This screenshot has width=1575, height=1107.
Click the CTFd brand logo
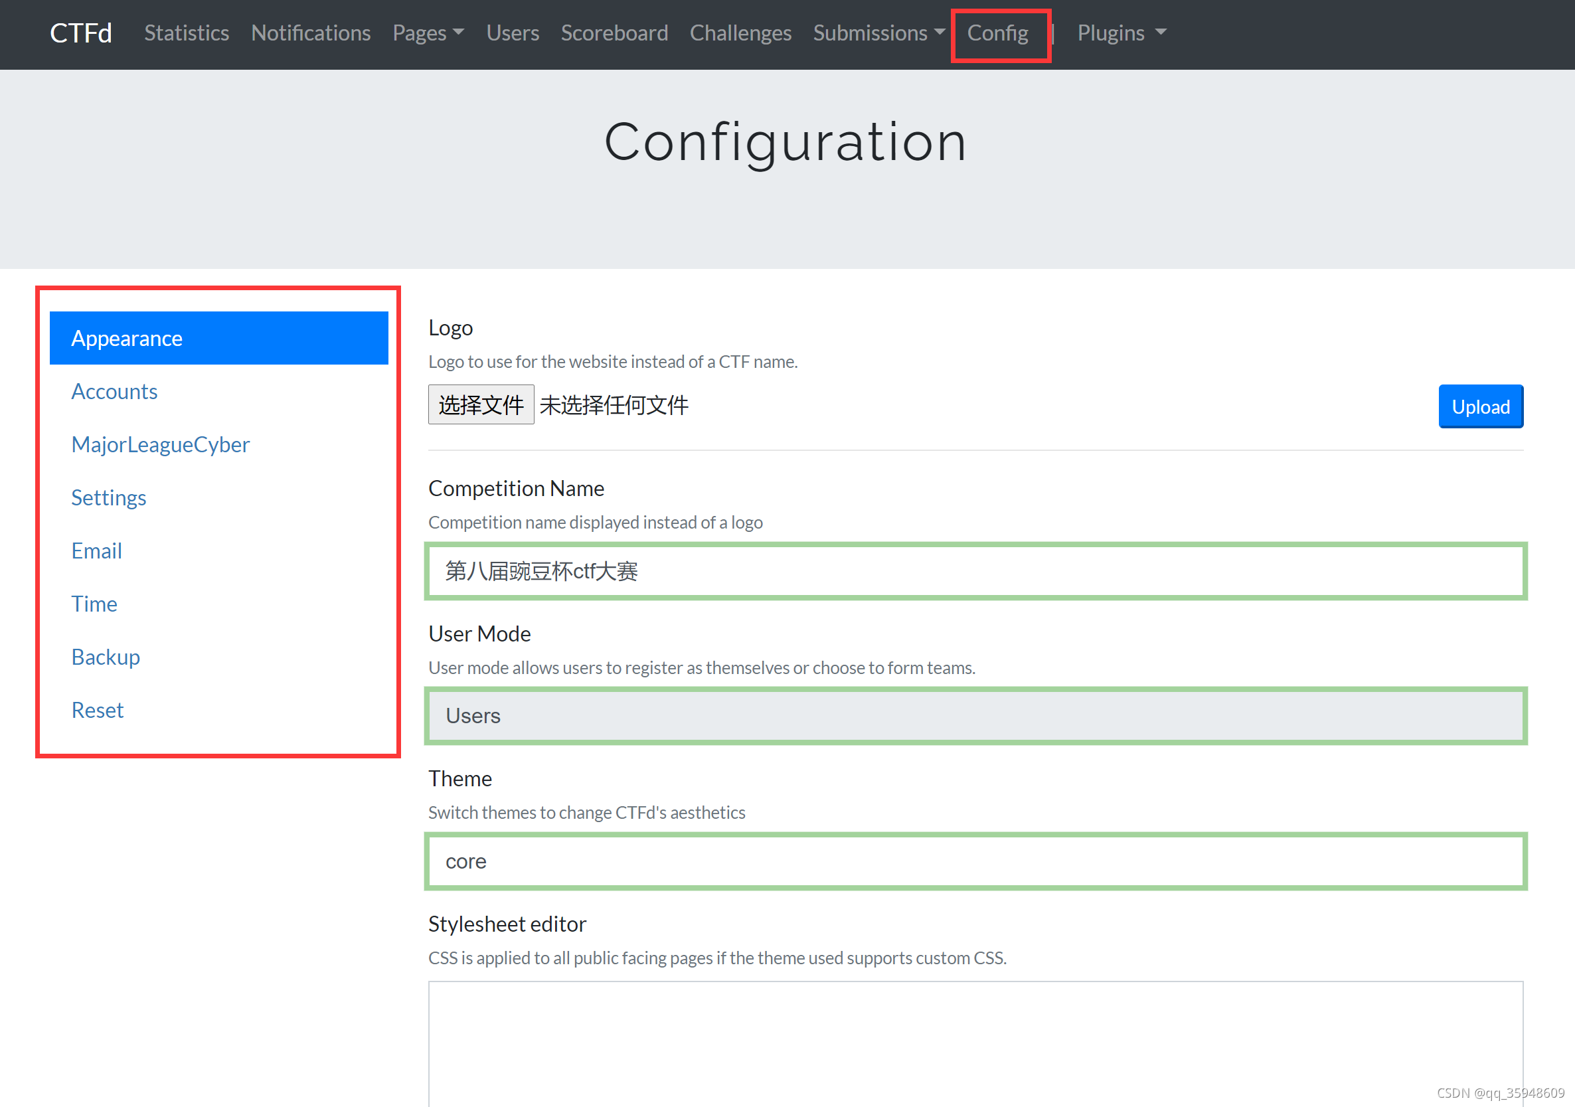(x=80, y=33)
